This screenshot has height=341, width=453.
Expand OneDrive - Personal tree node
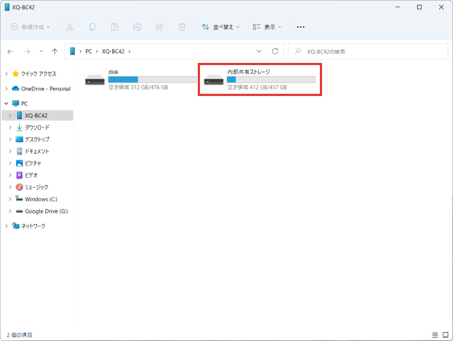[7, 89]
